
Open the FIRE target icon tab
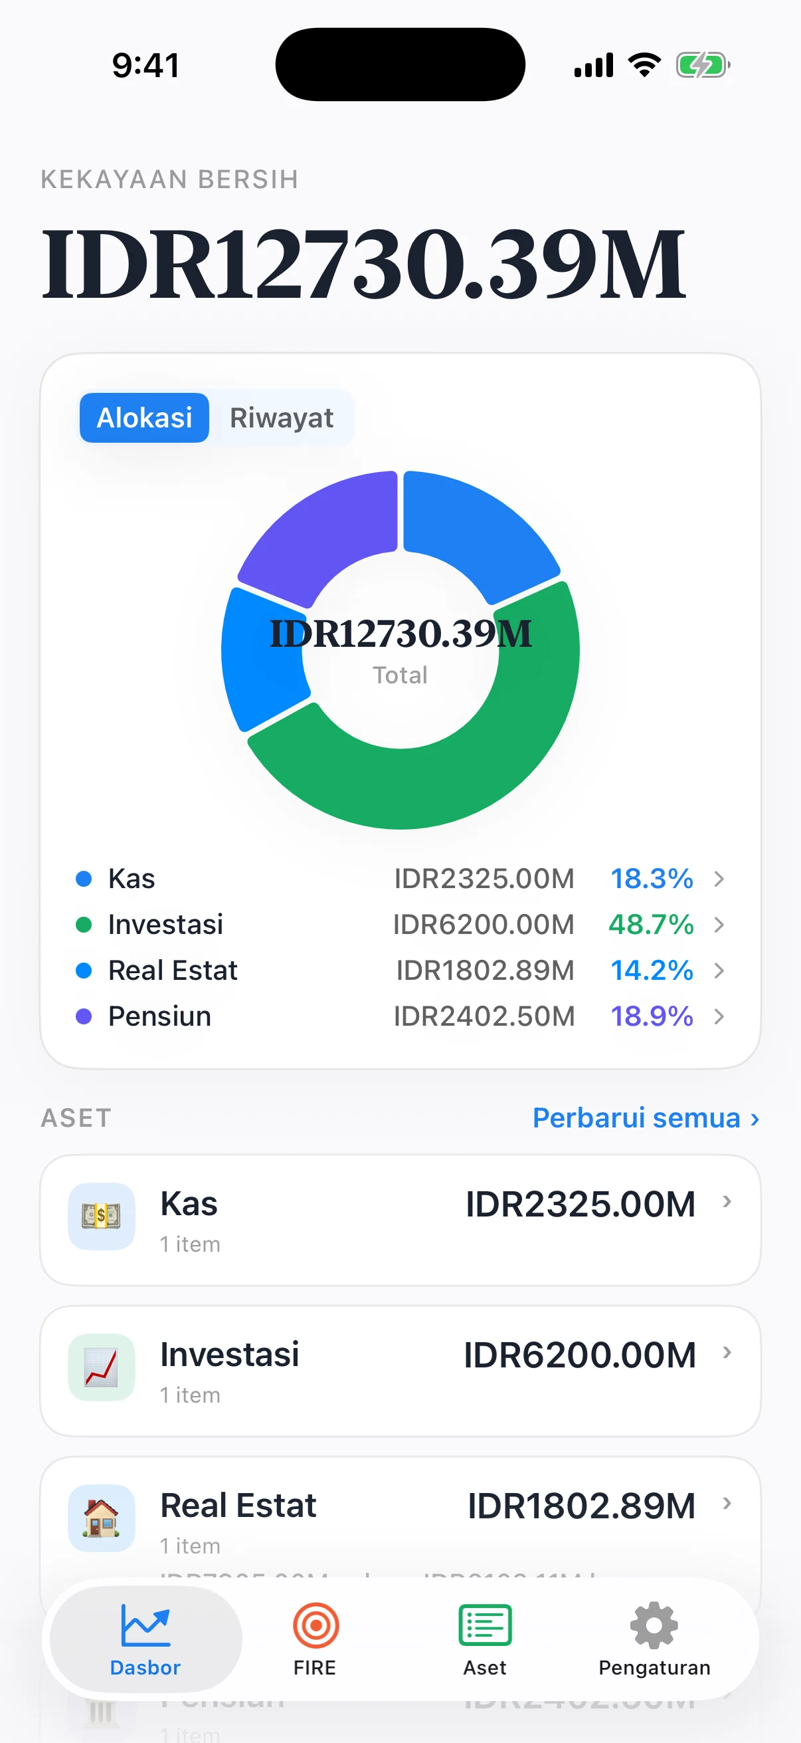pyautogui.click(x=315, y=1639)
